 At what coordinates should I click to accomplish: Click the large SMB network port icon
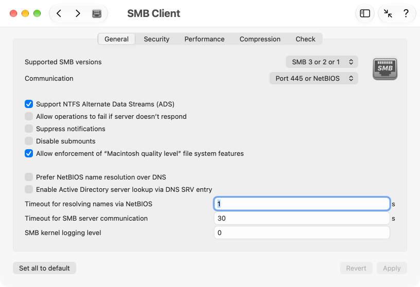click(x=385, y=69)
